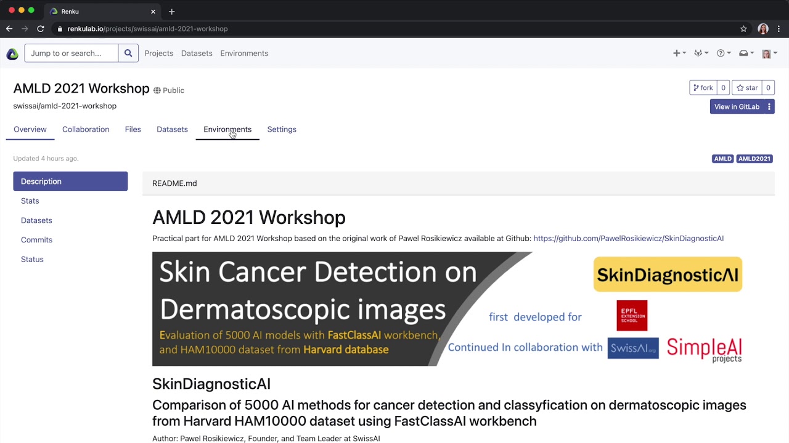Click the SkinDiagnosticAI heading text
The width and height of the screenshot is (789, 443).
pyautogui.click(x=211, y=384)
